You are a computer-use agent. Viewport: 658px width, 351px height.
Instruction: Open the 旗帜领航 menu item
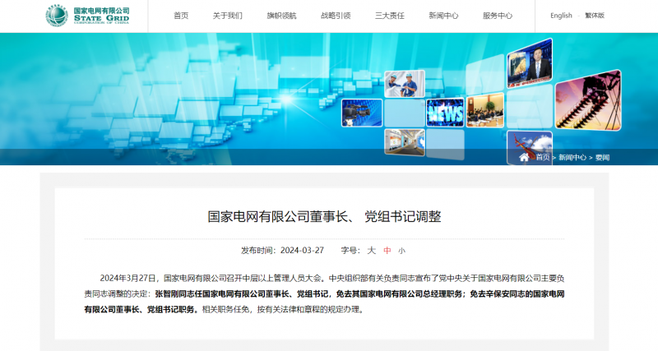[281, 16]
